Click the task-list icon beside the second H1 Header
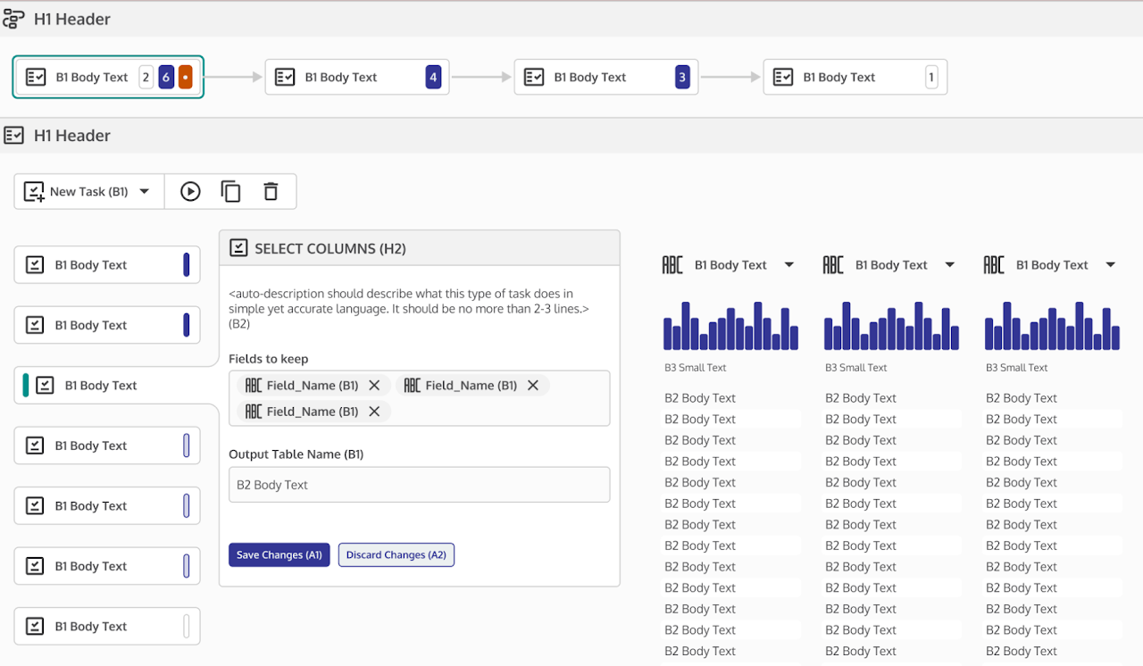This screenshot has width=1143, height=666. click(13, 135)
